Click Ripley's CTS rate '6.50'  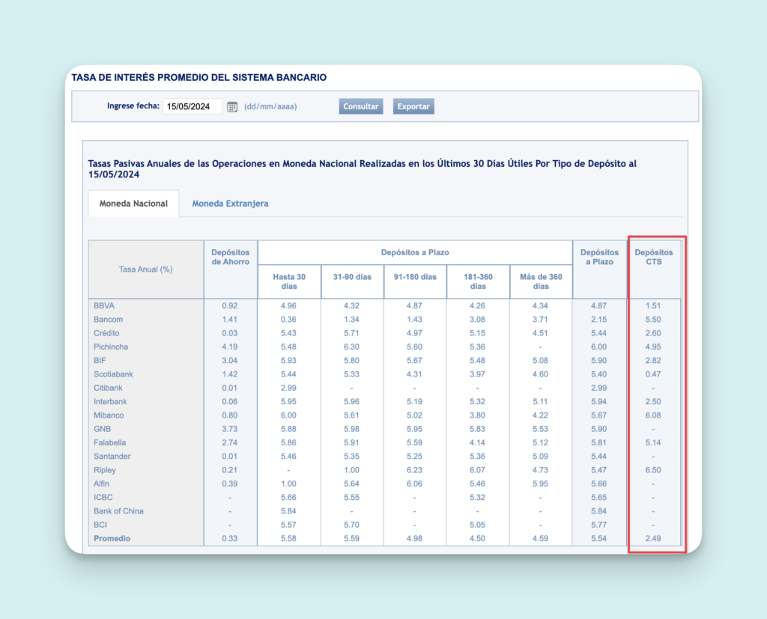pyautogui.click(x=653, y=470)
